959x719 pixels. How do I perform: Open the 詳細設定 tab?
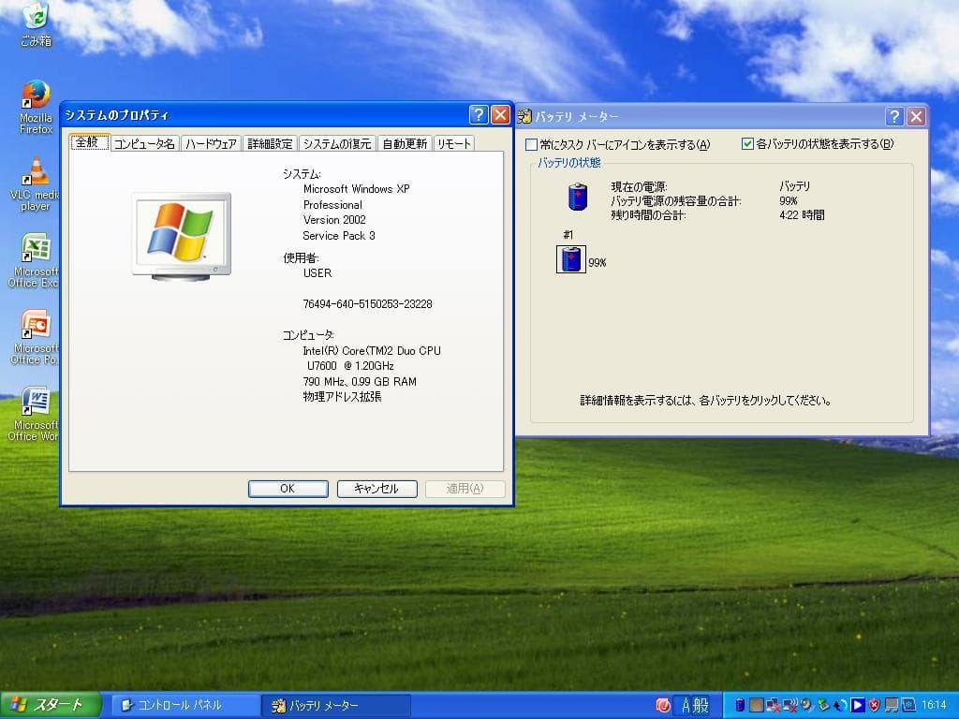click(x=270, y=143)
